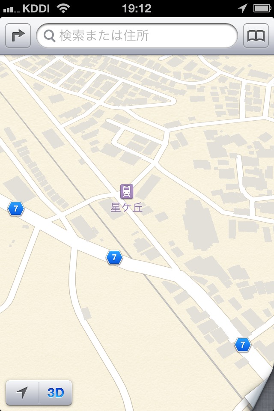Select the 星ケ丘 train station icon

point(127,191)
